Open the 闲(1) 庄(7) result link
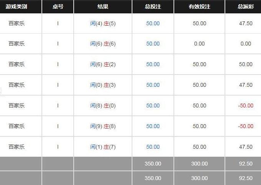This screenshot has width=261, height=185. click(103, 147)
